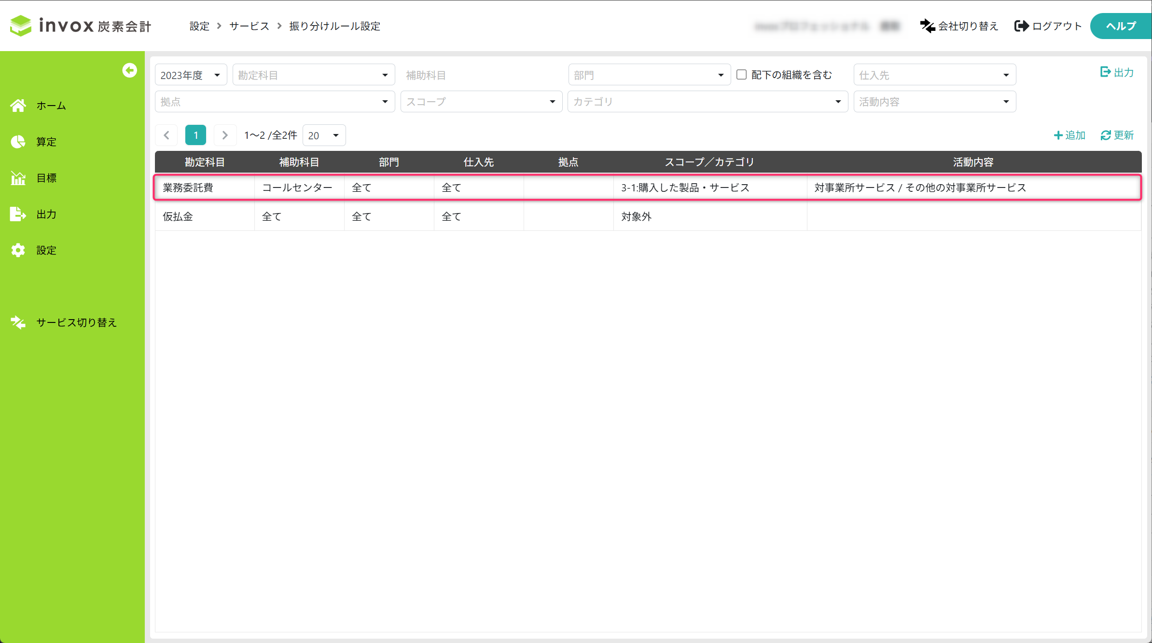The width and height of the screenshot is (1152, 643).
Task: Collapse the sidebar with the arrow icon
Action: click(x=129, y=70)
